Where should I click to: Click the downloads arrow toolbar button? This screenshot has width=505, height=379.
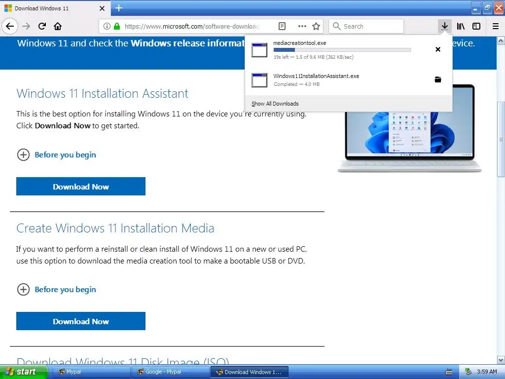(444, 26)
